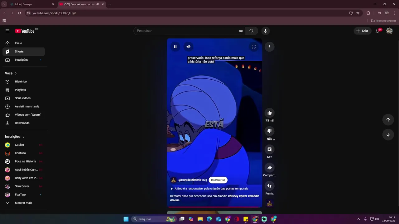Viewport: 399px width, 224px height.
Task: Open Microsoft Edge from taskbar
Action: click(x=209, y=219)
